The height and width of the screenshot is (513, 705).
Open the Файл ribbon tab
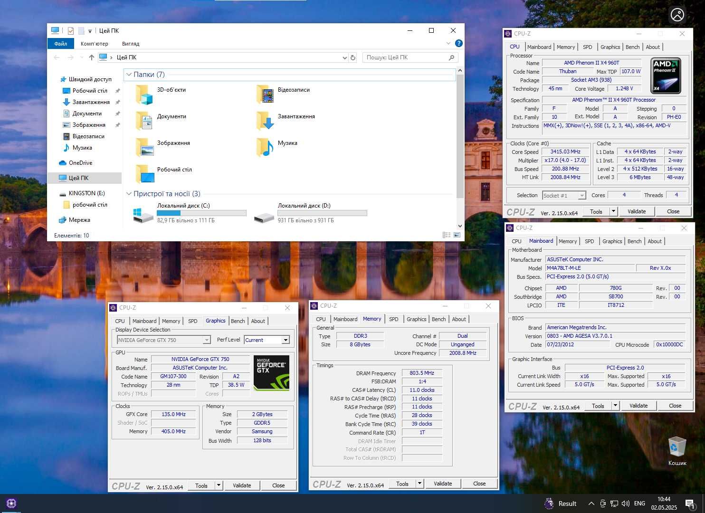pyautogui.click(x=60, y=44)
